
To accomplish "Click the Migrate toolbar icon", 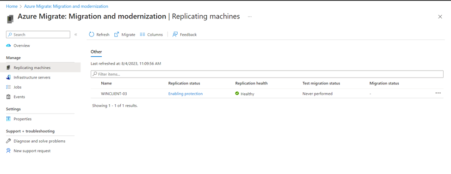I will pos(117,35).
